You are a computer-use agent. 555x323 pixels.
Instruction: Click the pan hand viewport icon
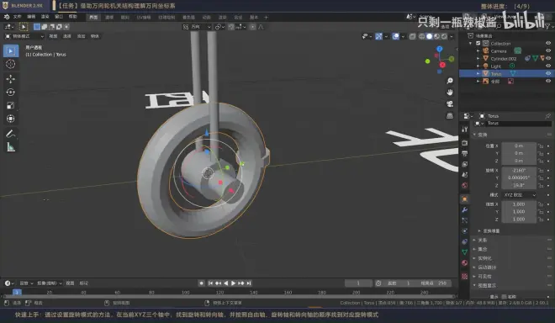[x=450, y=92]
